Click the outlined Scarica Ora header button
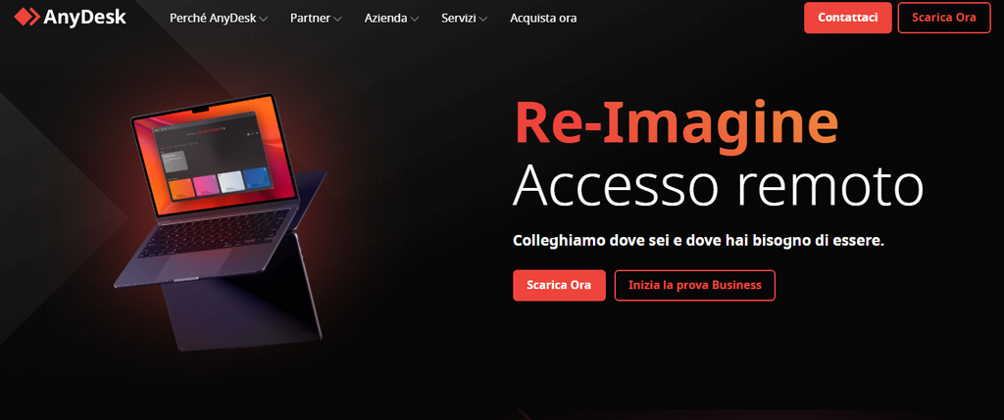 [944, 18]
